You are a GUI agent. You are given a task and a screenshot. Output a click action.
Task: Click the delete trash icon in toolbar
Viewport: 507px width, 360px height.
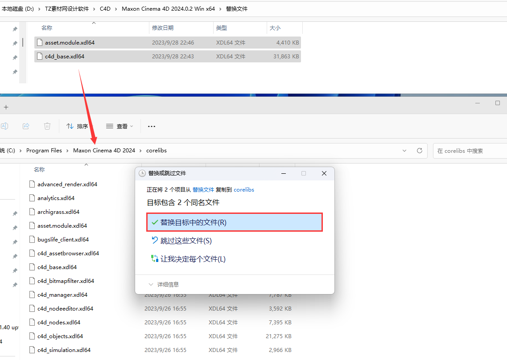(47, 126)
